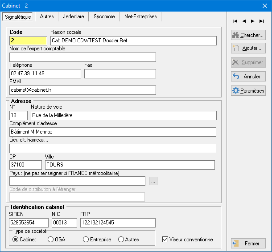Select the Cabinet radio button
272x252 pixels.
pos(16,240)
